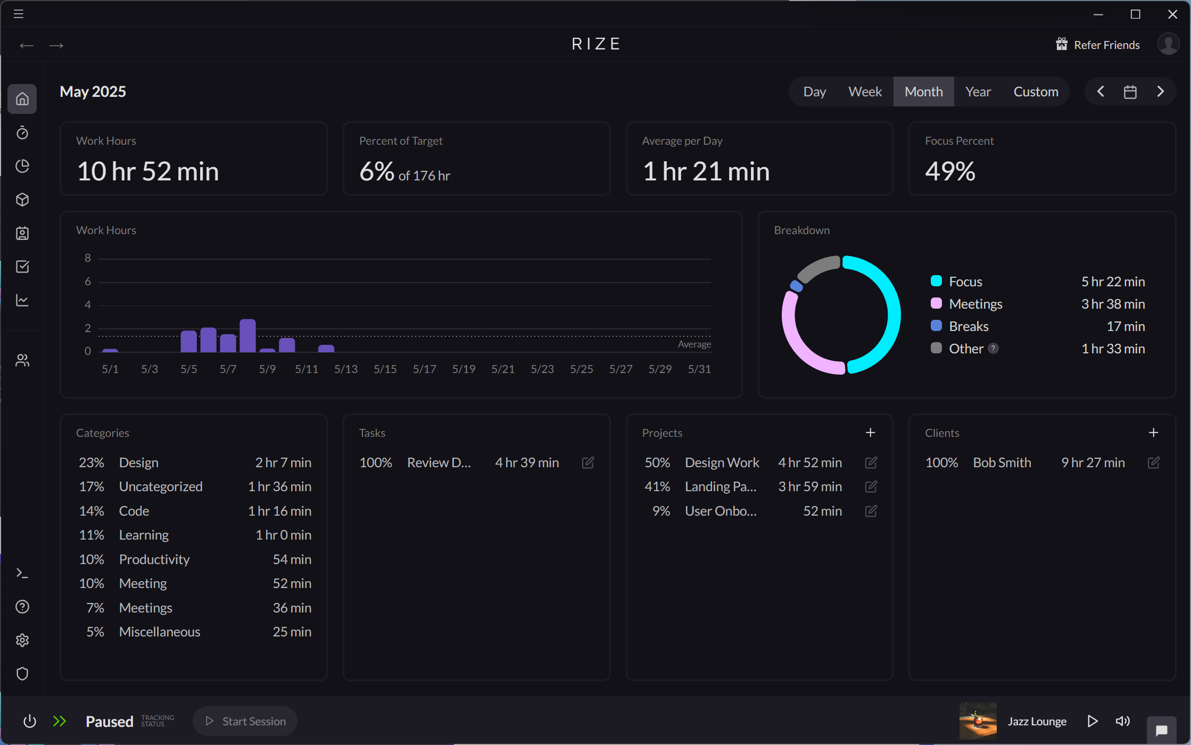Switch to the Year view

point(978,91)
